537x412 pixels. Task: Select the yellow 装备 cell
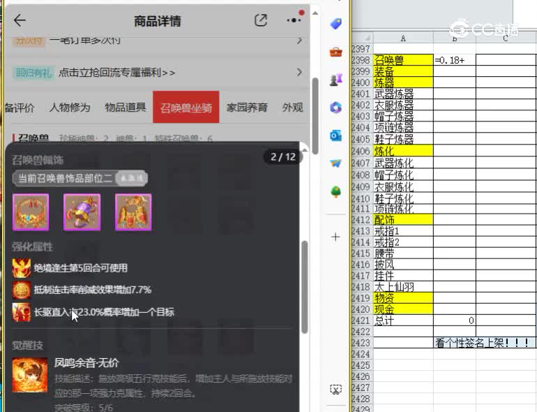pos(403,71)
